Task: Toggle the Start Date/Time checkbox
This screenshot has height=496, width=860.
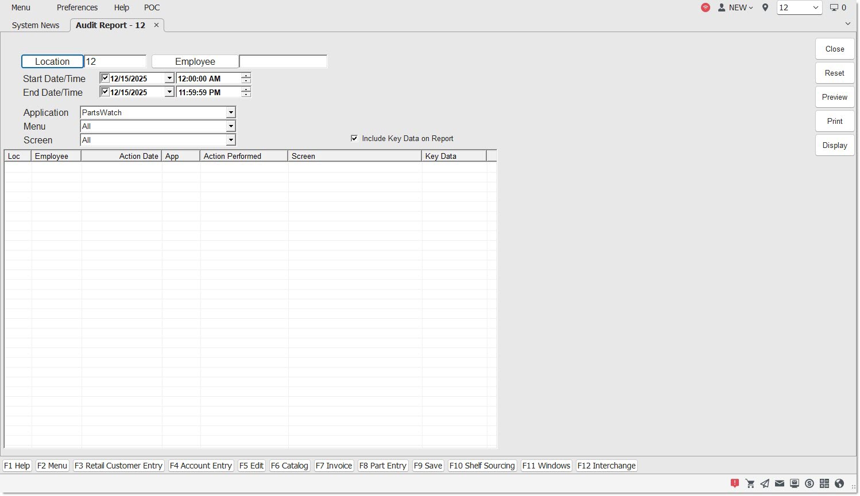Action: pos(105,78)
